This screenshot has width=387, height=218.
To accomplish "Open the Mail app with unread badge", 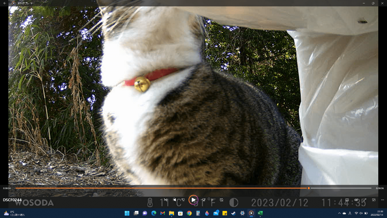I will [216, 213].
